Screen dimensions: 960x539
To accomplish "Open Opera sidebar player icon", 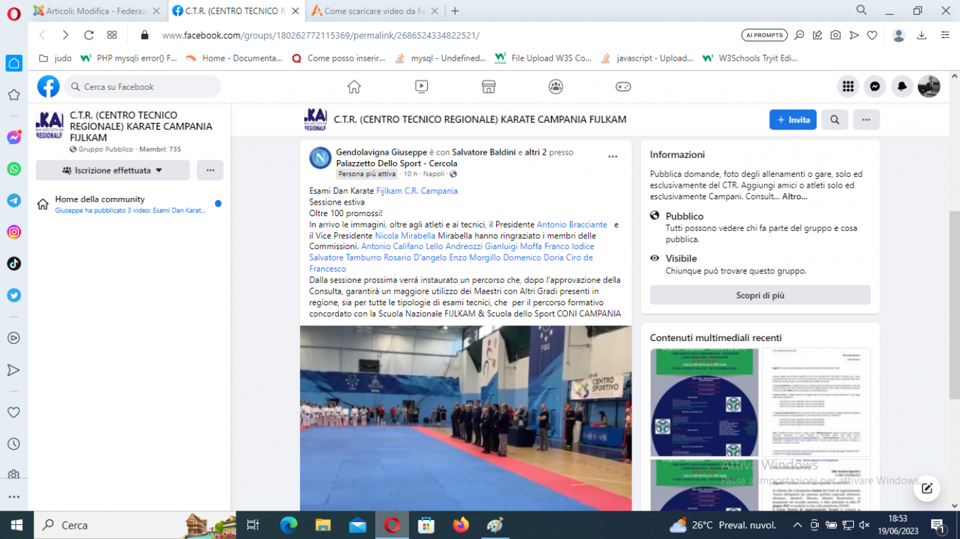I will pos(14,338).
